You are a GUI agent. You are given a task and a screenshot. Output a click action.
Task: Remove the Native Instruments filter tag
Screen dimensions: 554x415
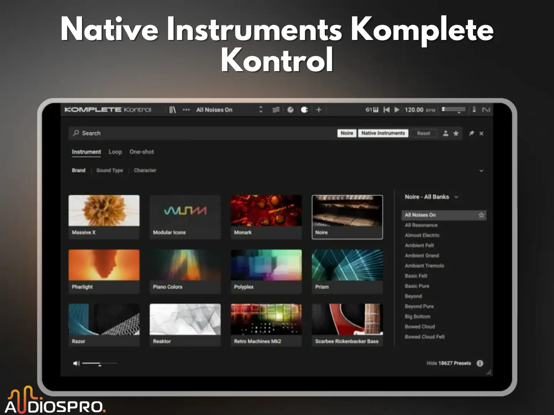[x=383, y=133]
